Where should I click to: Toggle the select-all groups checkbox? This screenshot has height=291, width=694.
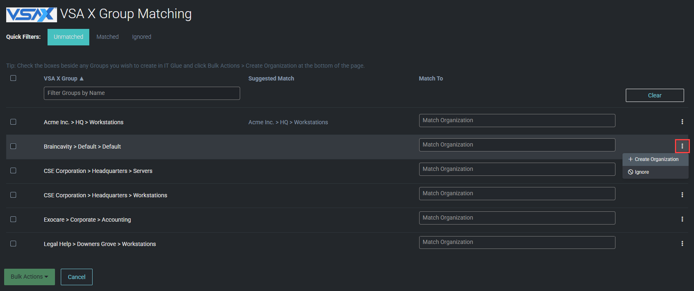click(x=13, y=78)
